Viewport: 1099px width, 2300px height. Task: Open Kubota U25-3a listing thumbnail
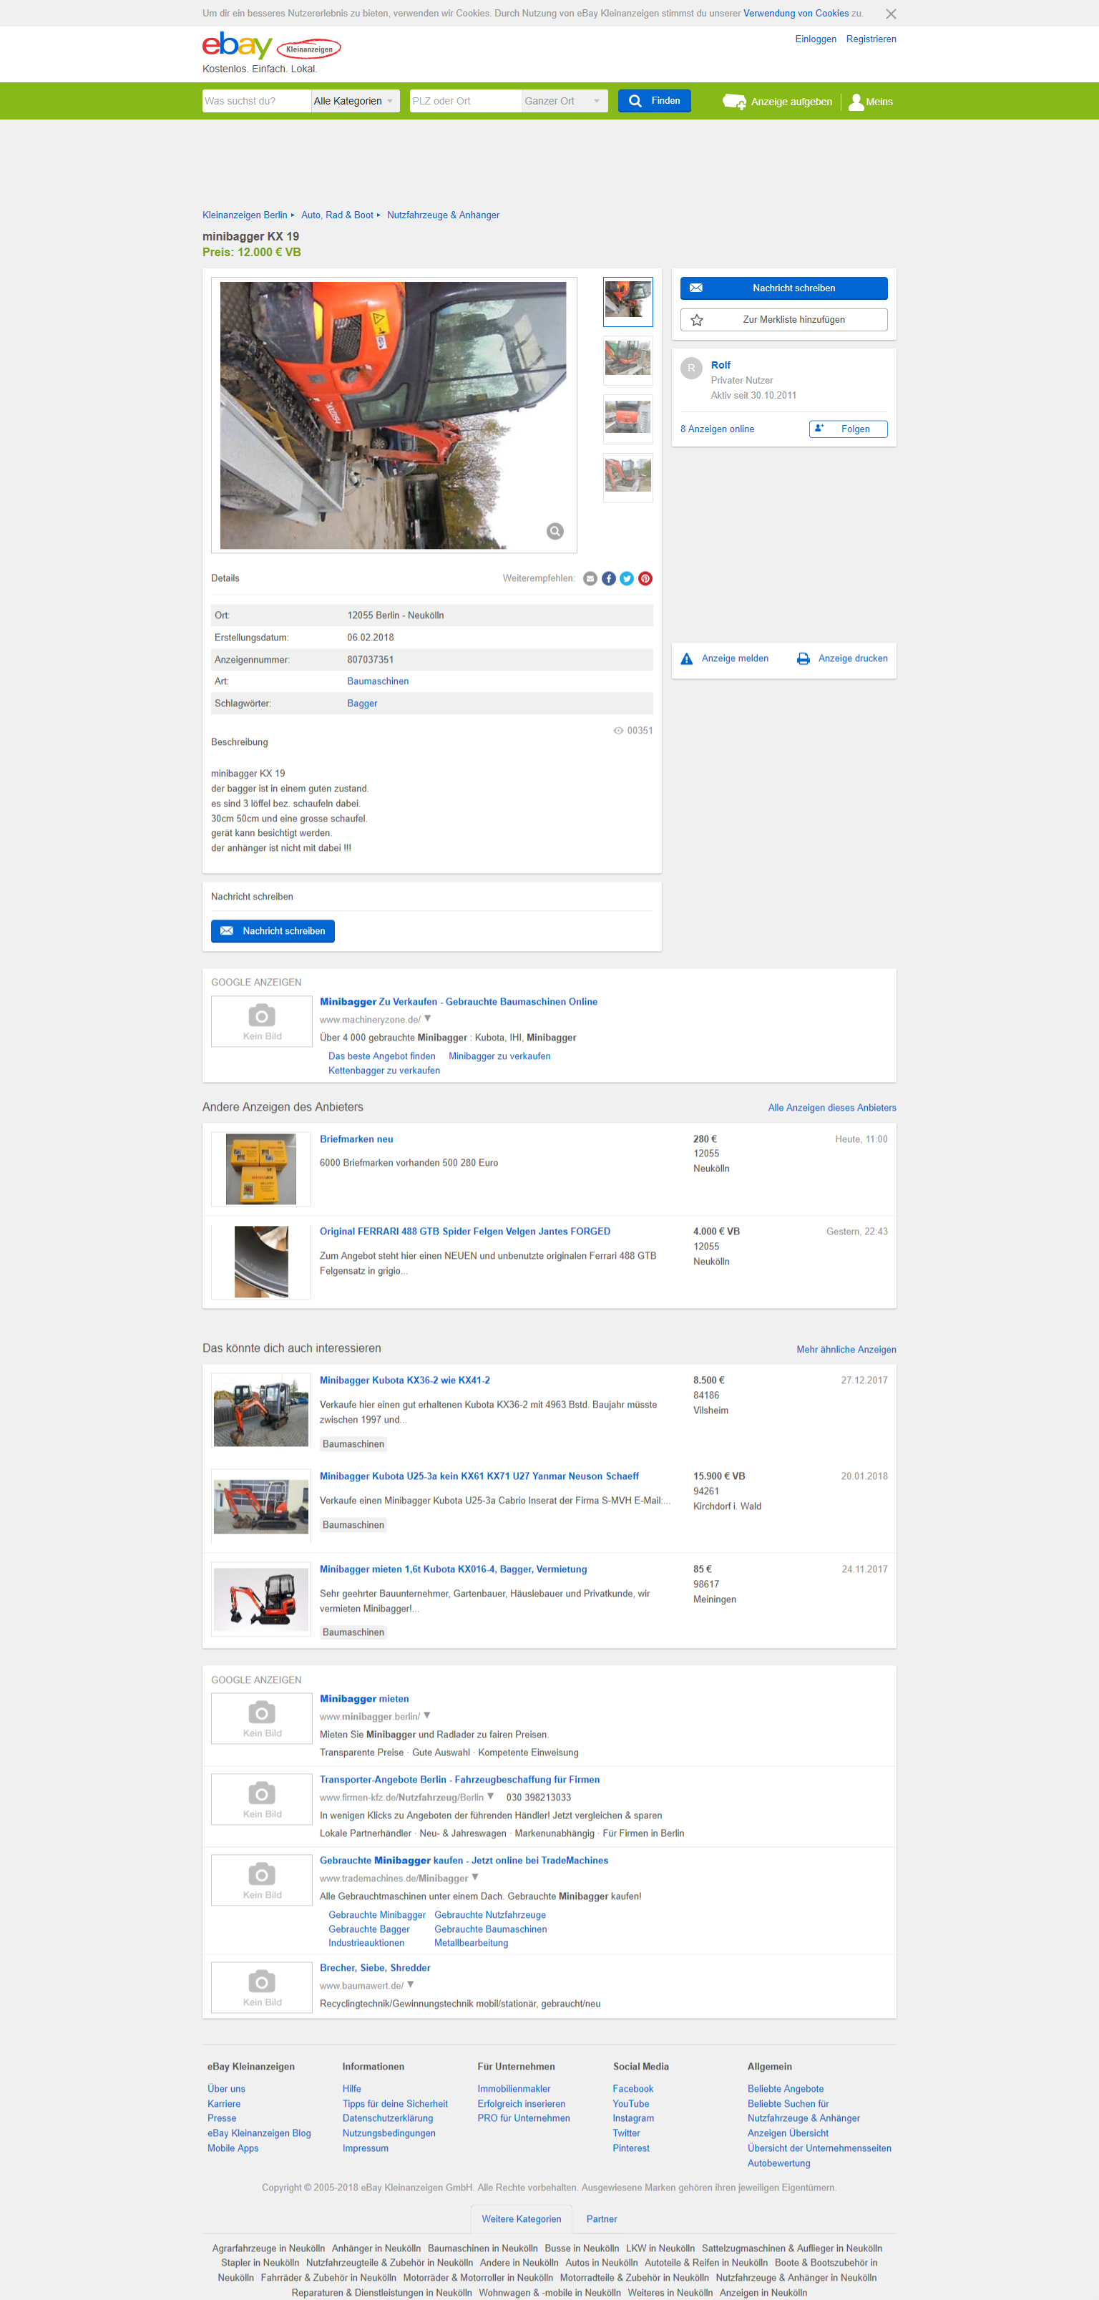tap(260, 1506)
